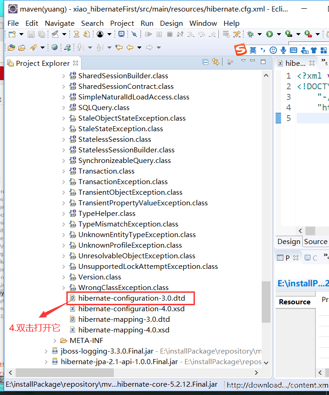329x395 pixels.
Task: Click the Sogou soft keyboard icon
Action: pyautogui.click(x=294, y=50)
